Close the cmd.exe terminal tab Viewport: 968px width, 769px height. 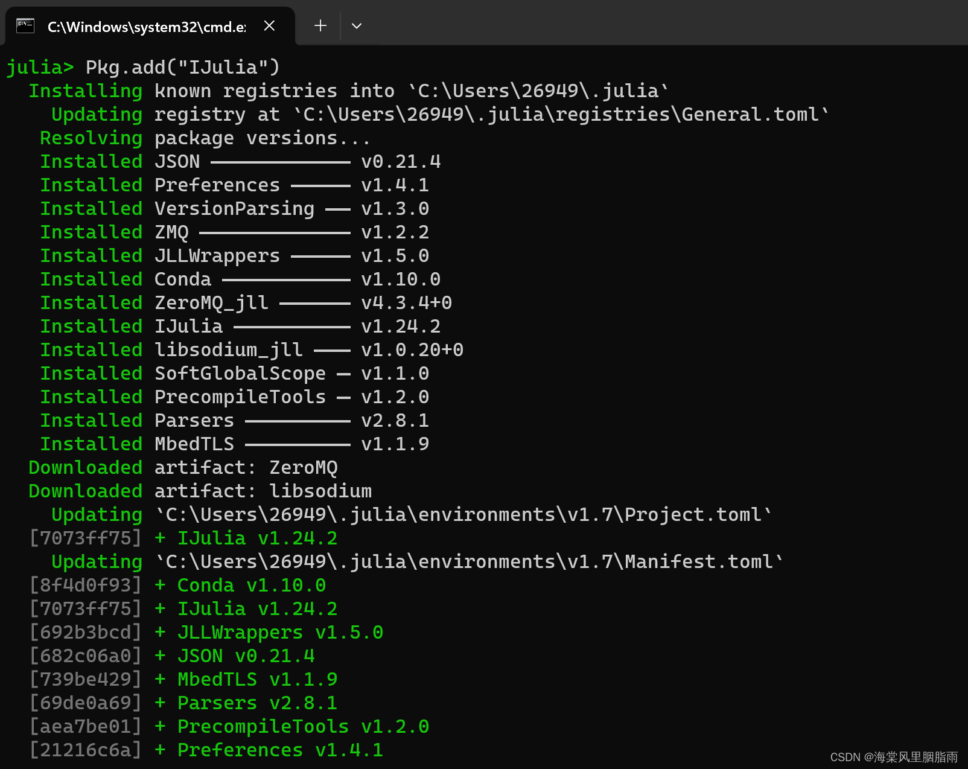(x=269, y=25)
